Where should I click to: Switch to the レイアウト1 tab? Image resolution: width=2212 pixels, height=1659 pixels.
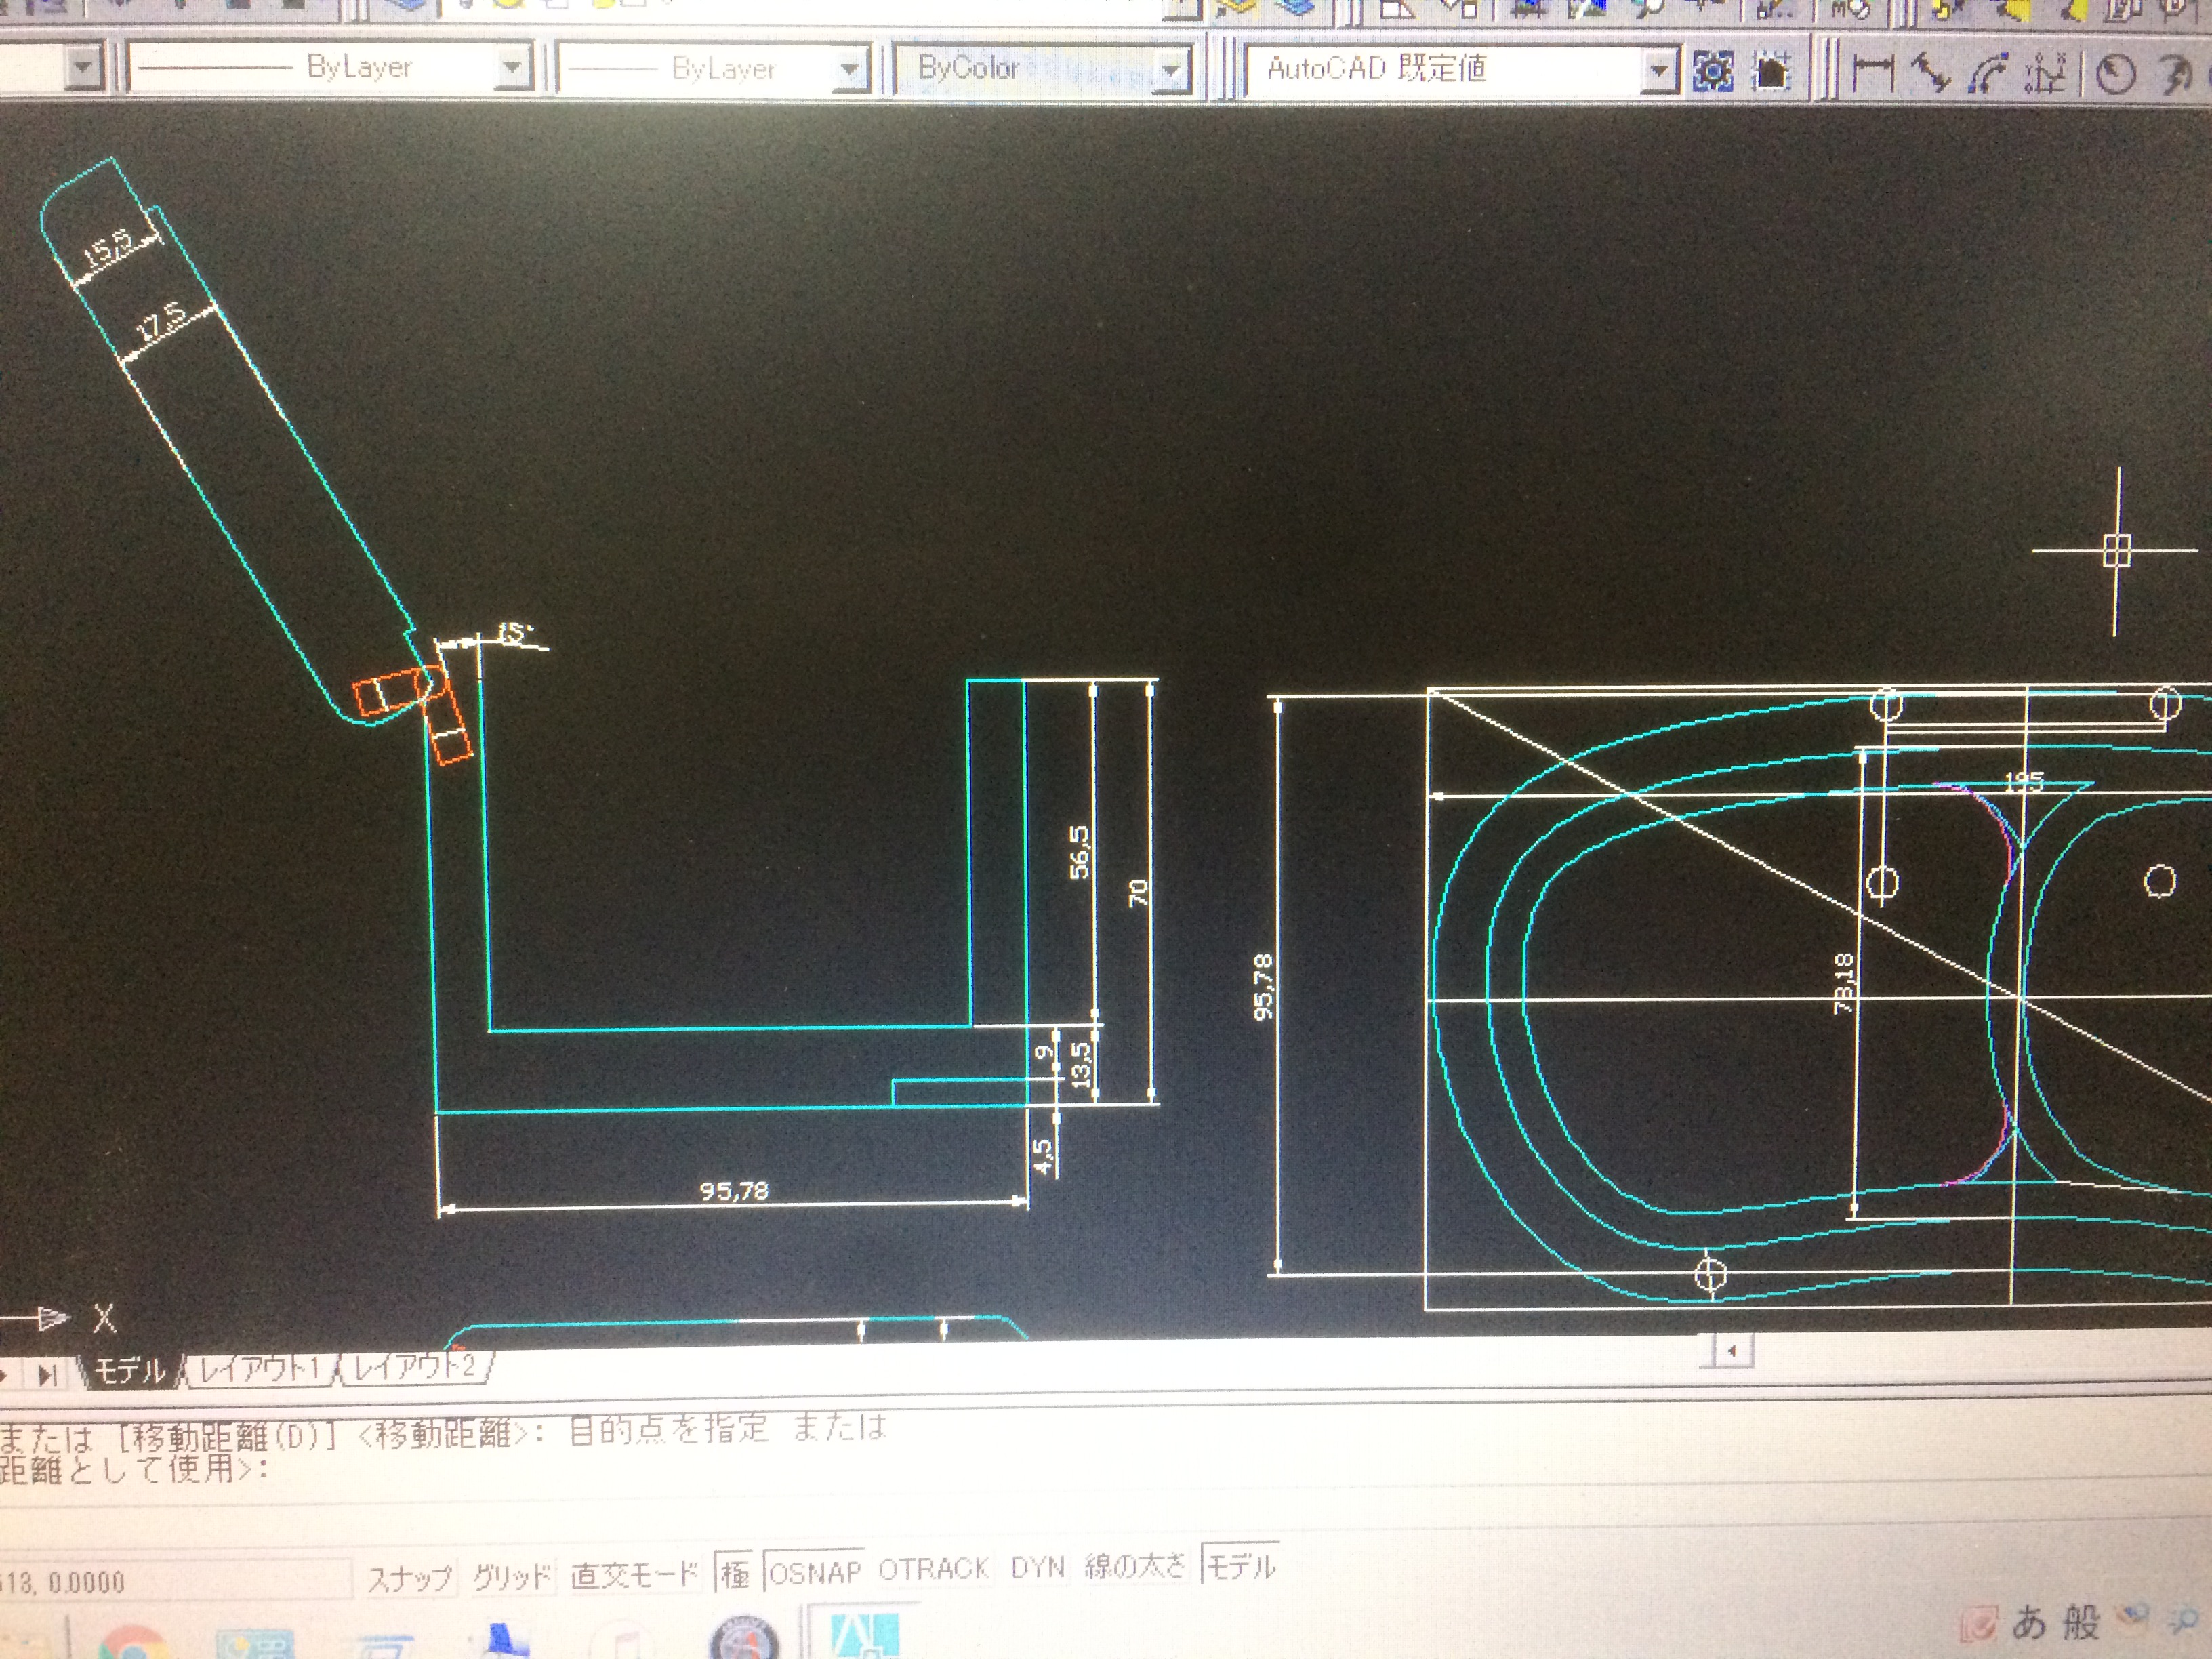260,1370
